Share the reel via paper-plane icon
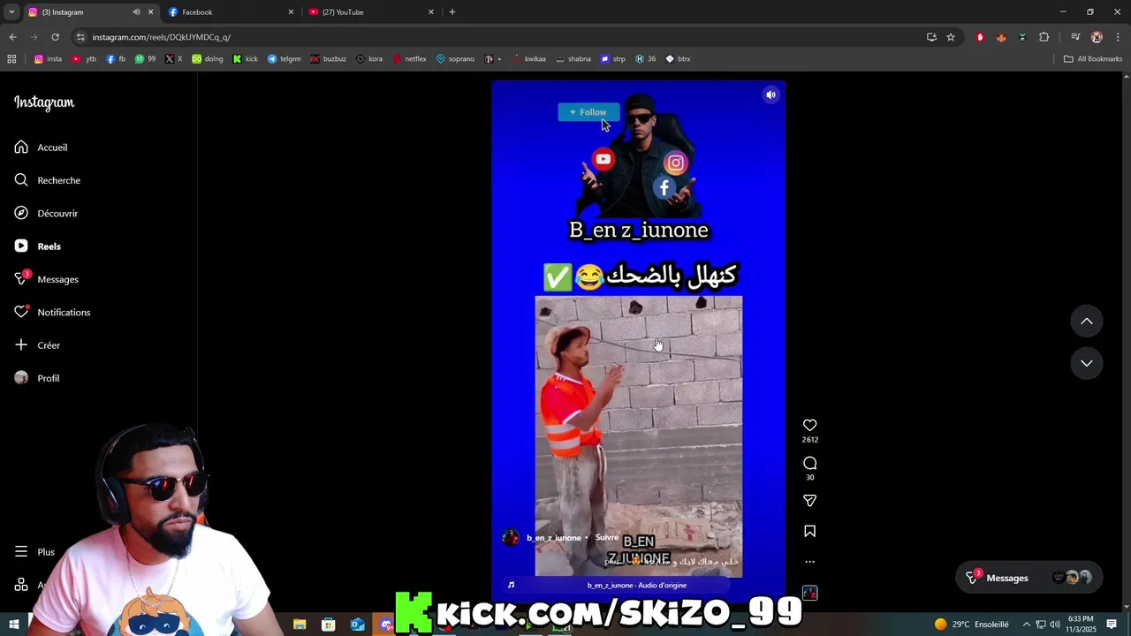 tap(809, 501)
